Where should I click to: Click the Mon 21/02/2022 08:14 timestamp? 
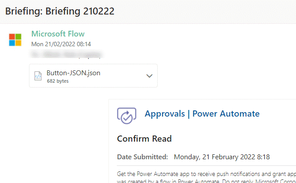pyautogui.click(x=61, y=44)
